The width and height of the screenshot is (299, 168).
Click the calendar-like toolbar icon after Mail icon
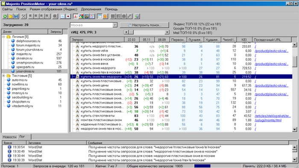92,16
